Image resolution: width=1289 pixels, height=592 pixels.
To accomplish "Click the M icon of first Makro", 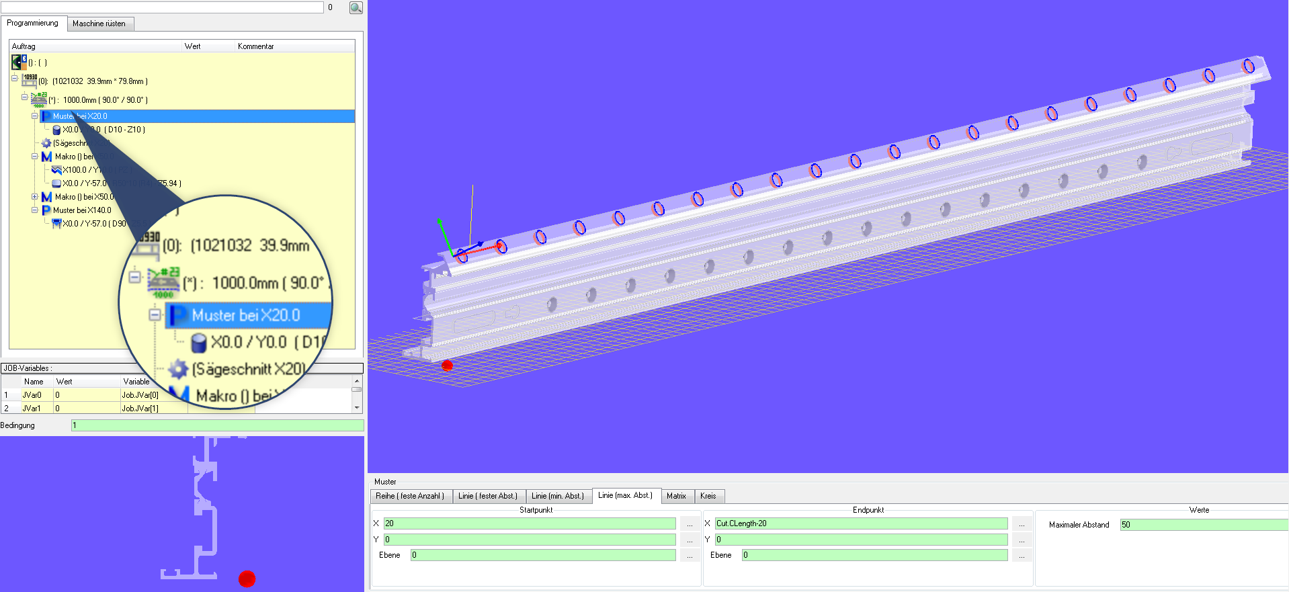I will pos(46,157).
